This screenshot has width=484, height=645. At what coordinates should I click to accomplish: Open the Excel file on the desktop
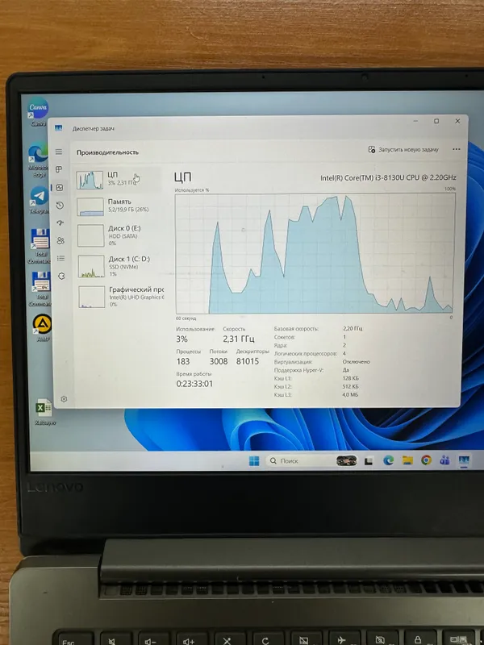click(x=44, y=412)
